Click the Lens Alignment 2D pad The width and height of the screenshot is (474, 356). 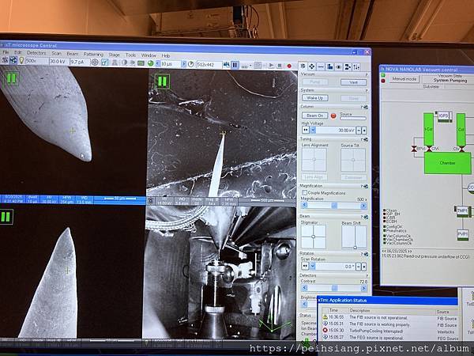pos(314,160)
